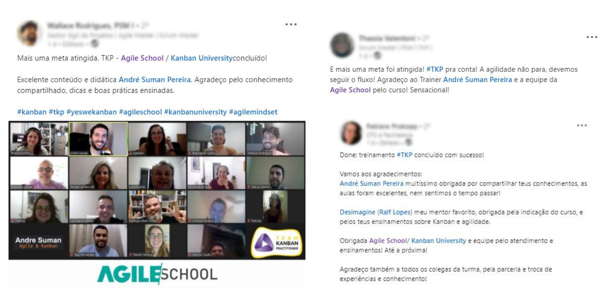The width and height of the screenshot is (611, 305).
Task: Open the three-dot menu on Wallace's post
Action: click(x=291, y=24)
